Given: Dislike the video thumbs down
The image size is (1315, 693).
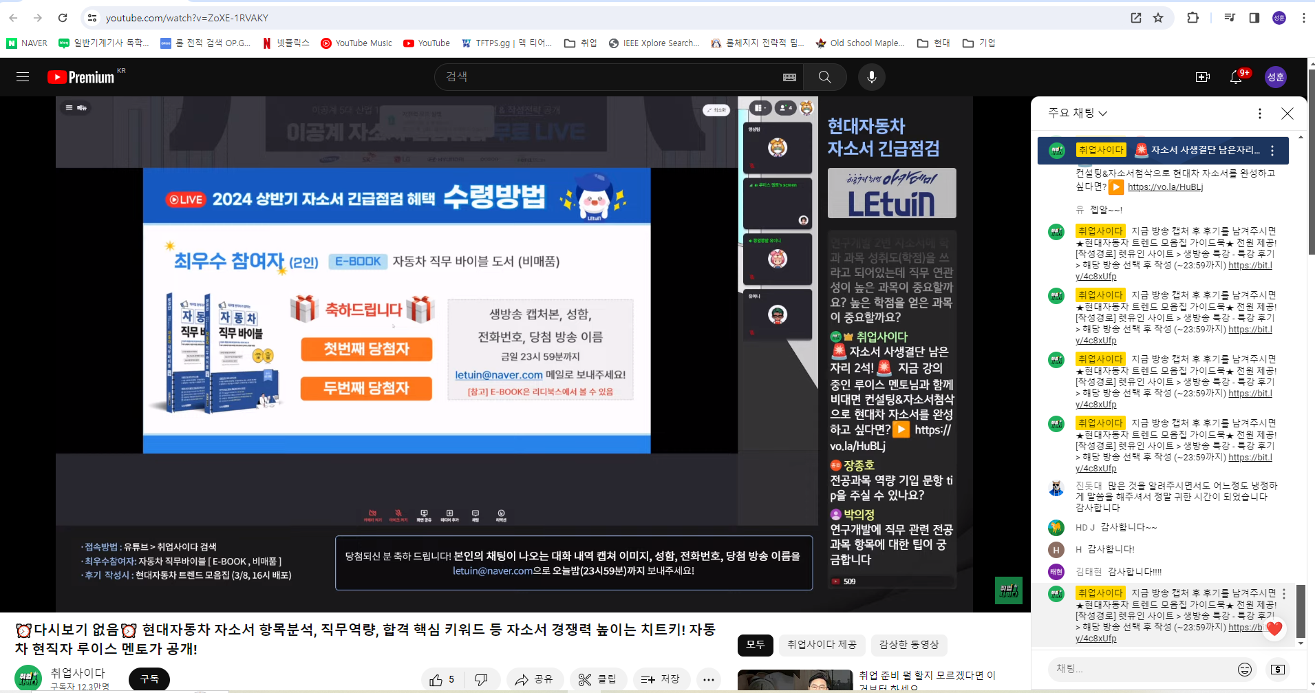Looking at the screenshot, I should pyautogui.click(x=481, y=679).
